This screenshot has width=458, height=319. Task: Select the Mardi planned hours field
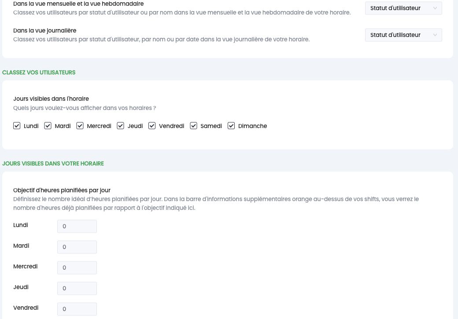(x=77, y=247)
